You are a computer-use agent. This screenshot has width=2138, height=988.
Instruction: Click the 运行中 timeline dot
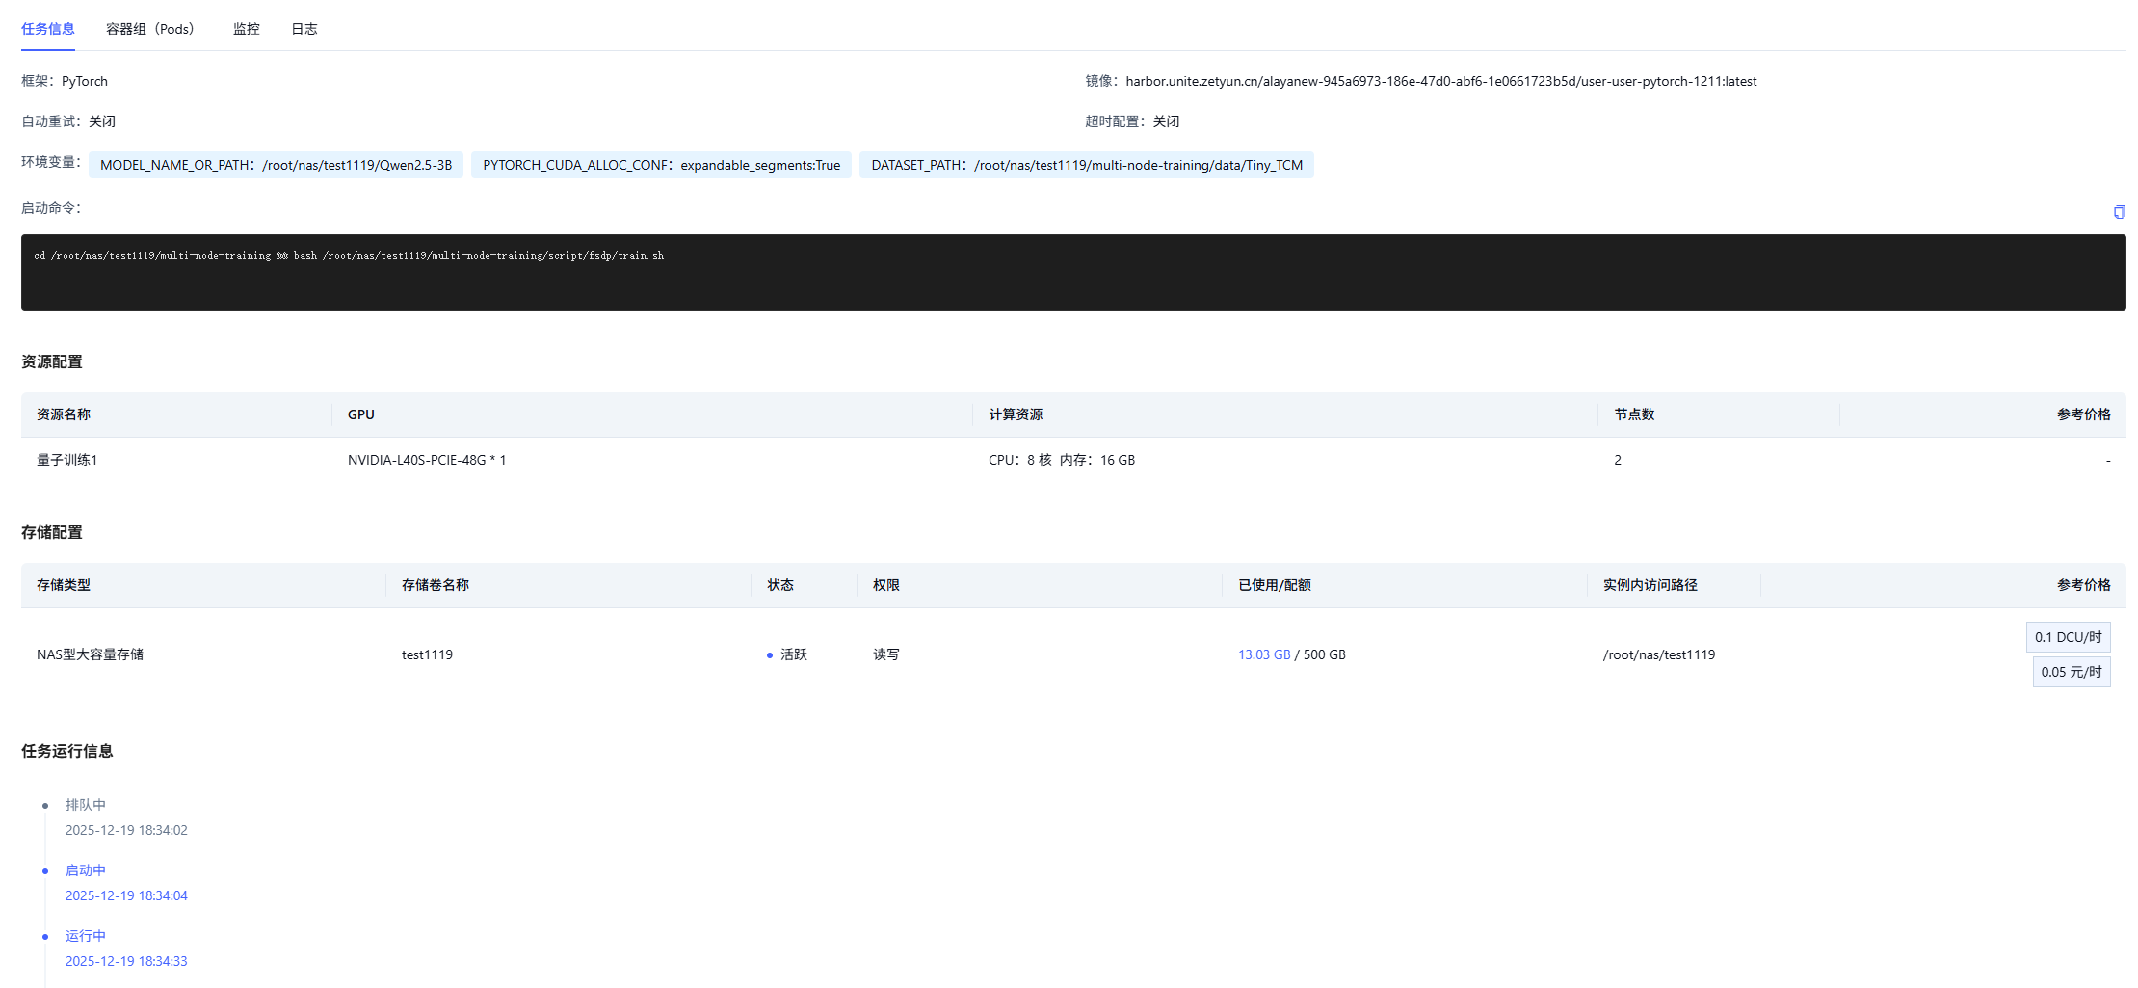click(45, 937)
